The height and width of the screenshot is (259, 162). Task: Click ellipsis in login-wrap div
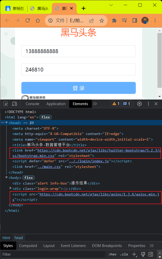click(66, 189)
